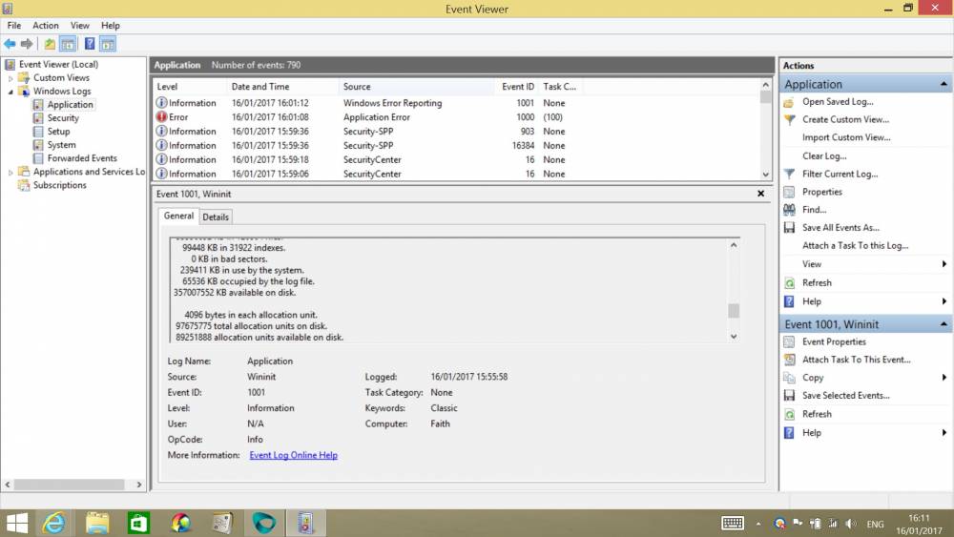The height and width of the screenshot is (537, 954).
Task: Click the Save All Events As disk icon
Action: (x=789, y=227)
